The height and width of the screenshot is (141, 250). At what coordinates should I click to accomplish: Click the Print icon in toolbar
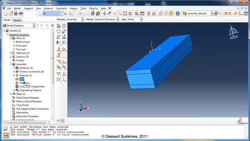point(21,14)
